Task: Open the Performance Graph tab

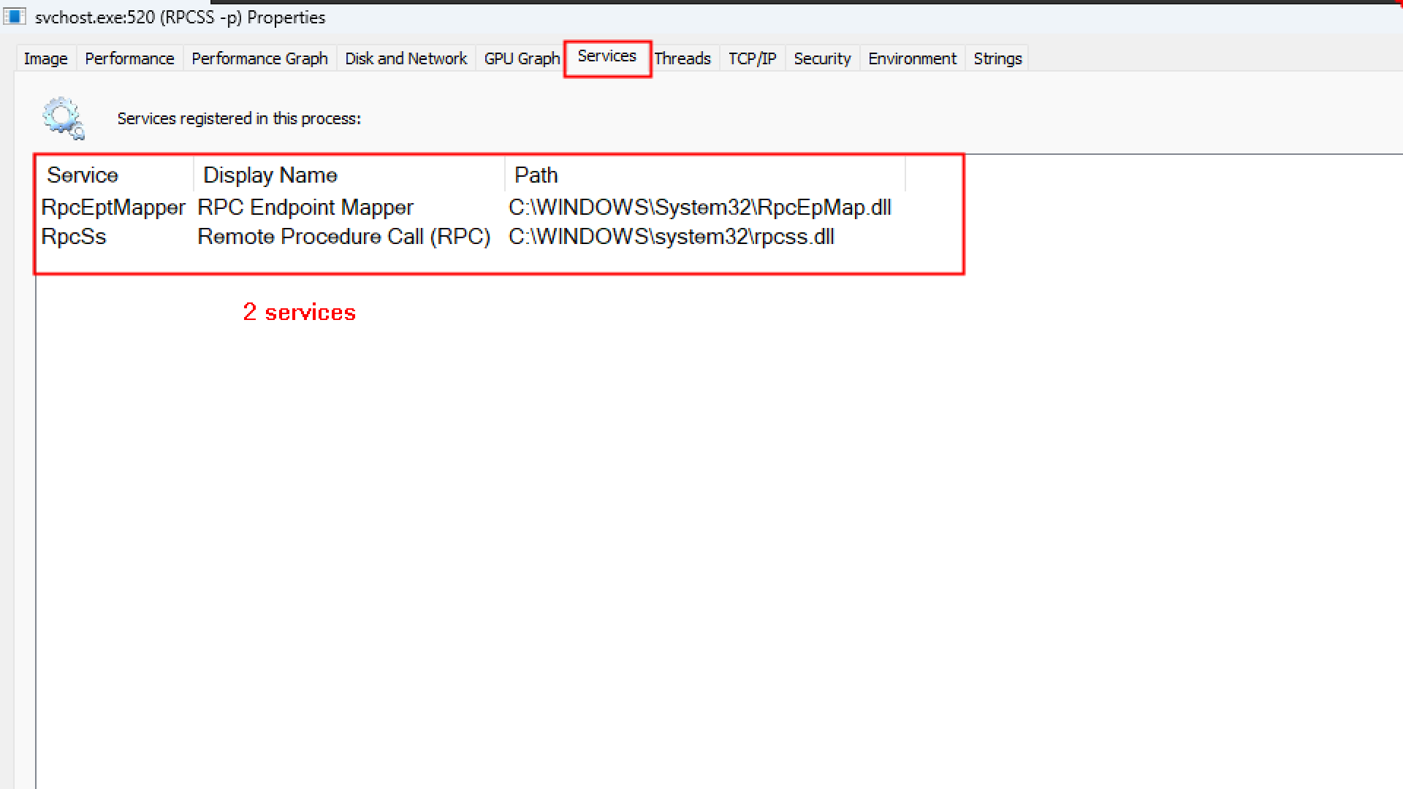Action: click(259, 58)
